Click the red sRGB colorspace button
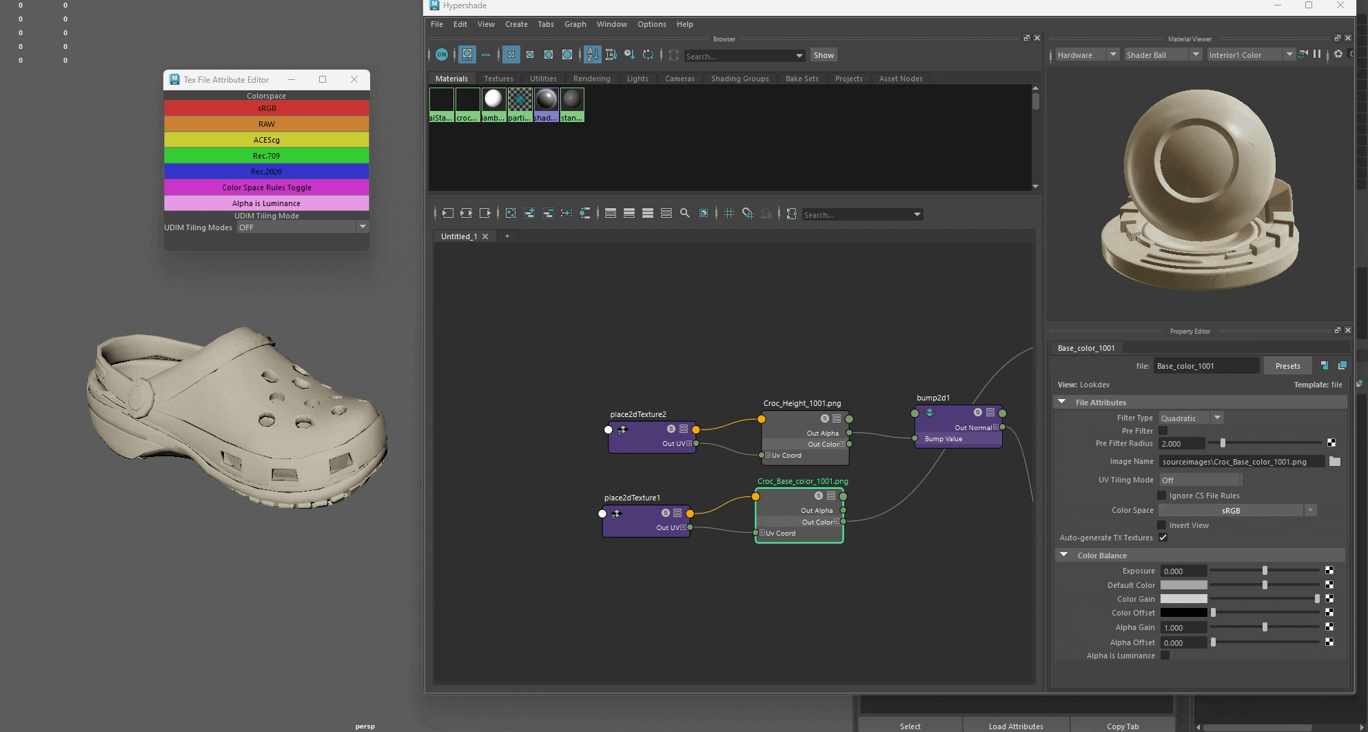This screenshot has width=1368, height=732. click(x=267, y=108)
